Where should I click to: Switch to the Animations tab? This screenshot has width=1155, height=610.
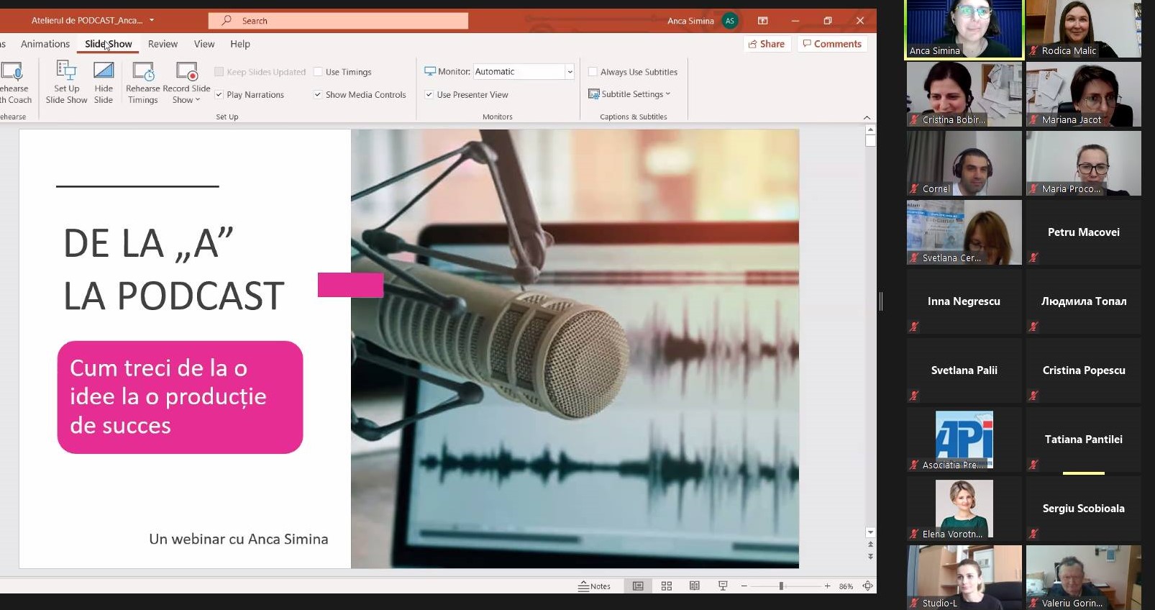click(45, 44)
